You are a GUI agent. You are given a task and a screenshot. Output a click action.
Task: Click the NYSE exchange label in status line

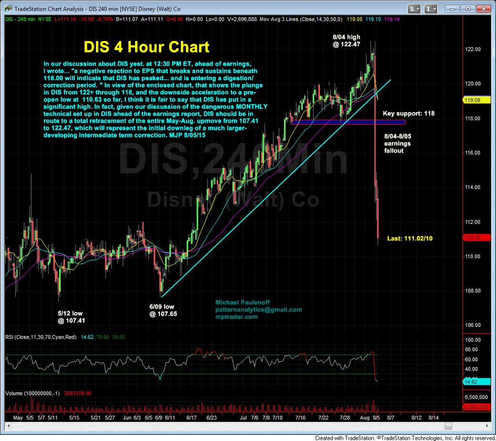[x=44, y=19]
